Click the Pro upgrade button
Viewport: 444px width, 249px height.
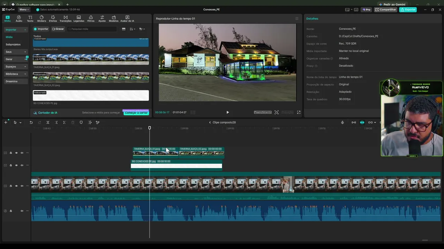click(x=366, y=10)
